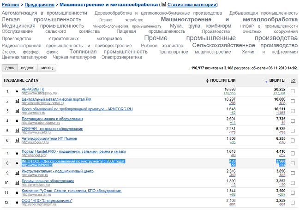
Task: Open statistics chart icon for ARMTORG.RU row
Action: 17,111
